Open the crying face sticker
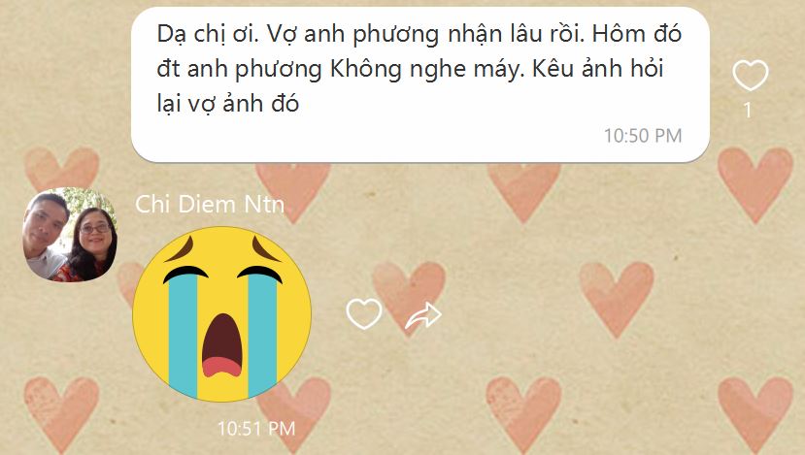The image size is (805, 455). (x=221, y=313)
